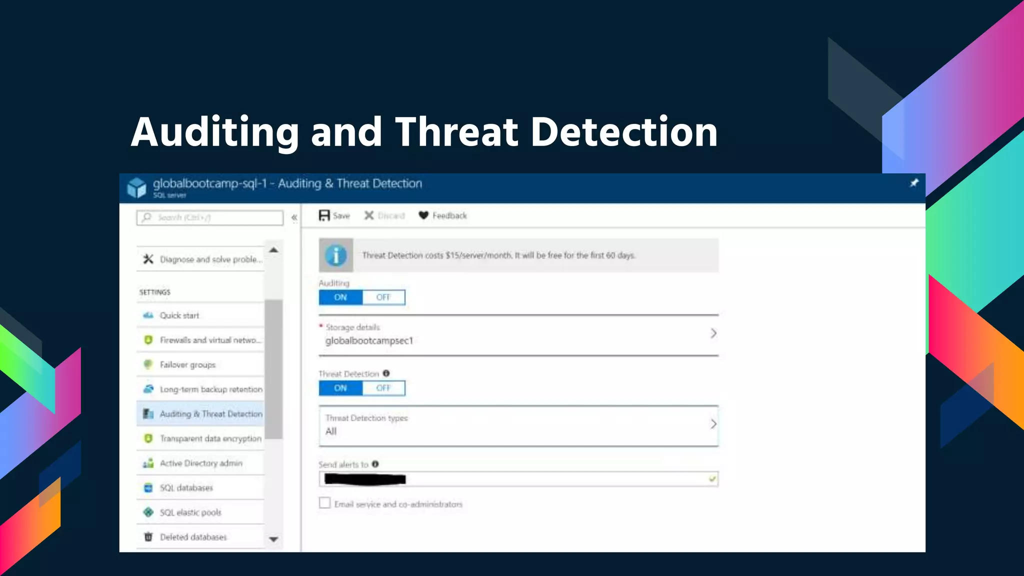Expand Storage details chevron
Viewport: 1024px width, 576px height.
[x=713, y=333]
